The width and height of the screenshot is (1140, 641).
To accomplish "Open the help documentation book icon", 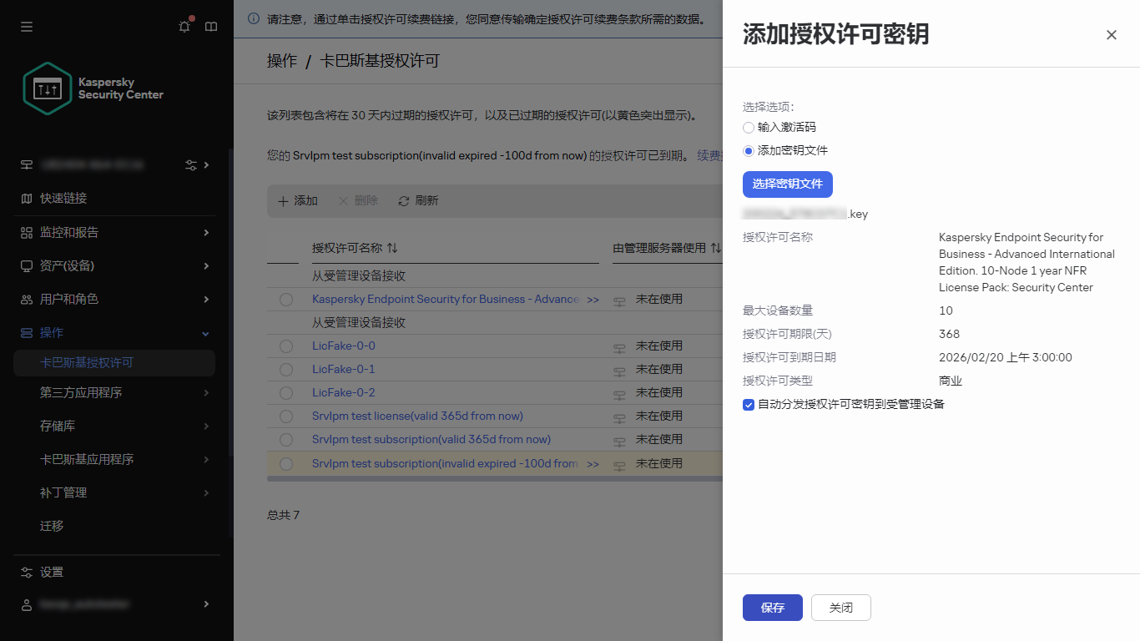I will 211,27.
